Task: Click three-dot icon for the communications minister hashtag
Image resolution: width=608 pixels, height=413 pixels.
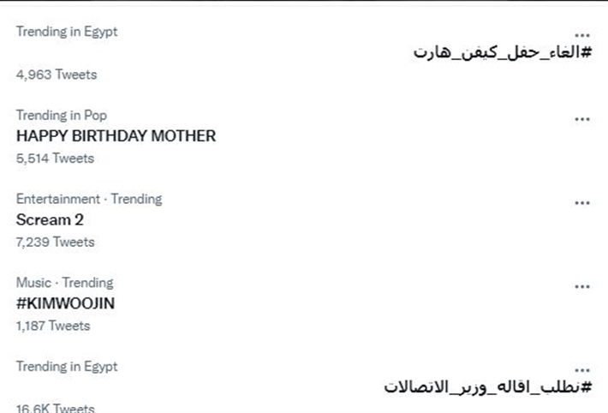Action: 582,370
